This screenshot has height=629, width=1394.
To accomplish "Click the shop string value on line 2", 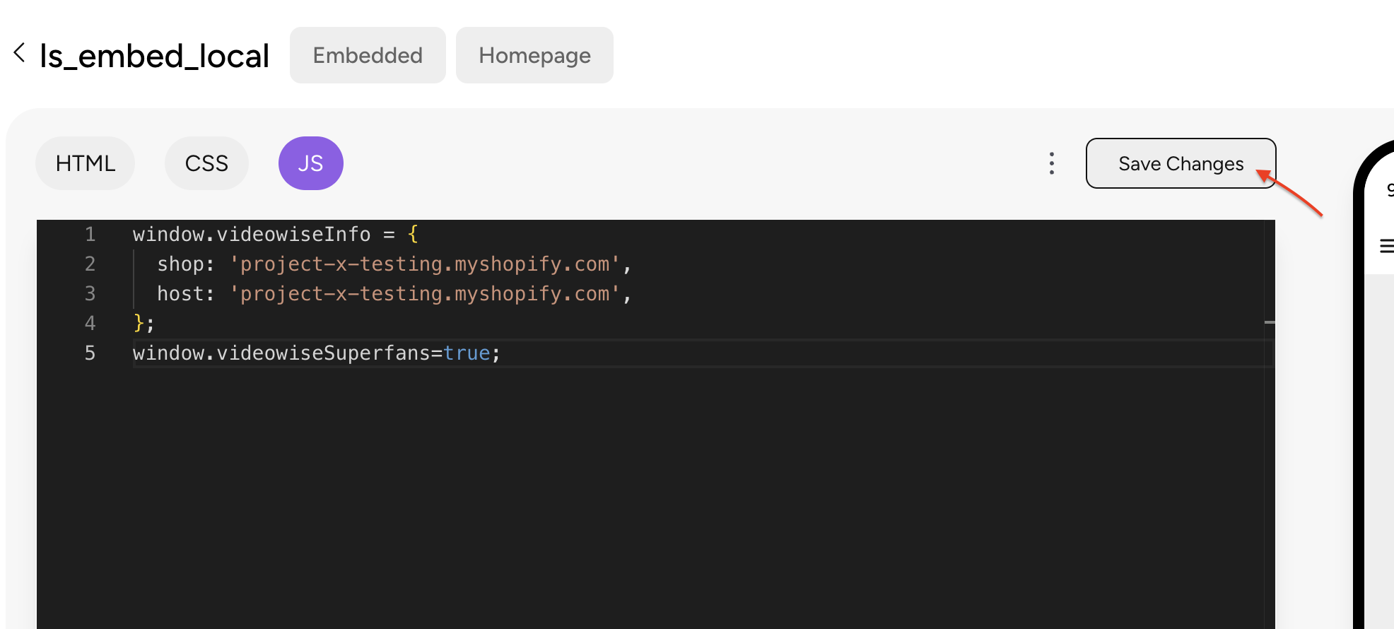I will click(424, 264).
